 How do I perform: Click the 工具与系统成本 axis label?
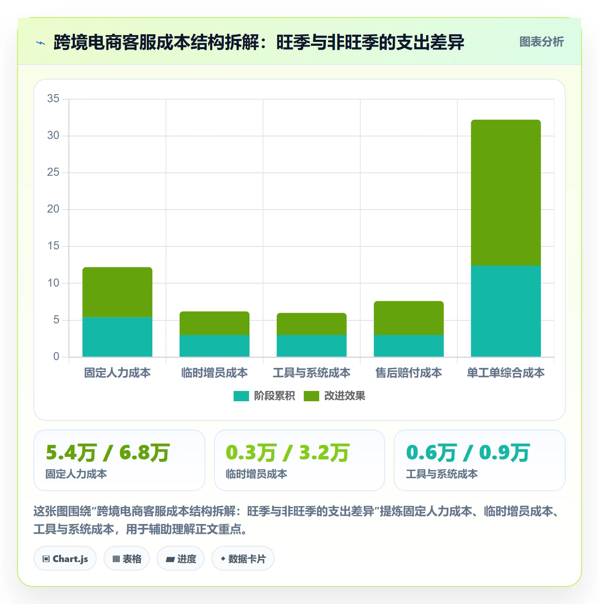pos(311,373)
